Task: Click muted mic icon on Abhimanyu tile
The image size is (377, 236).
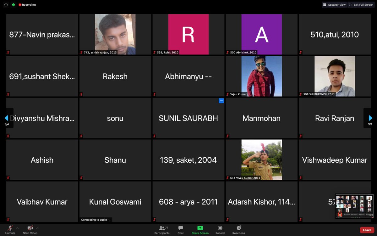Action: (x=155, y=94)
